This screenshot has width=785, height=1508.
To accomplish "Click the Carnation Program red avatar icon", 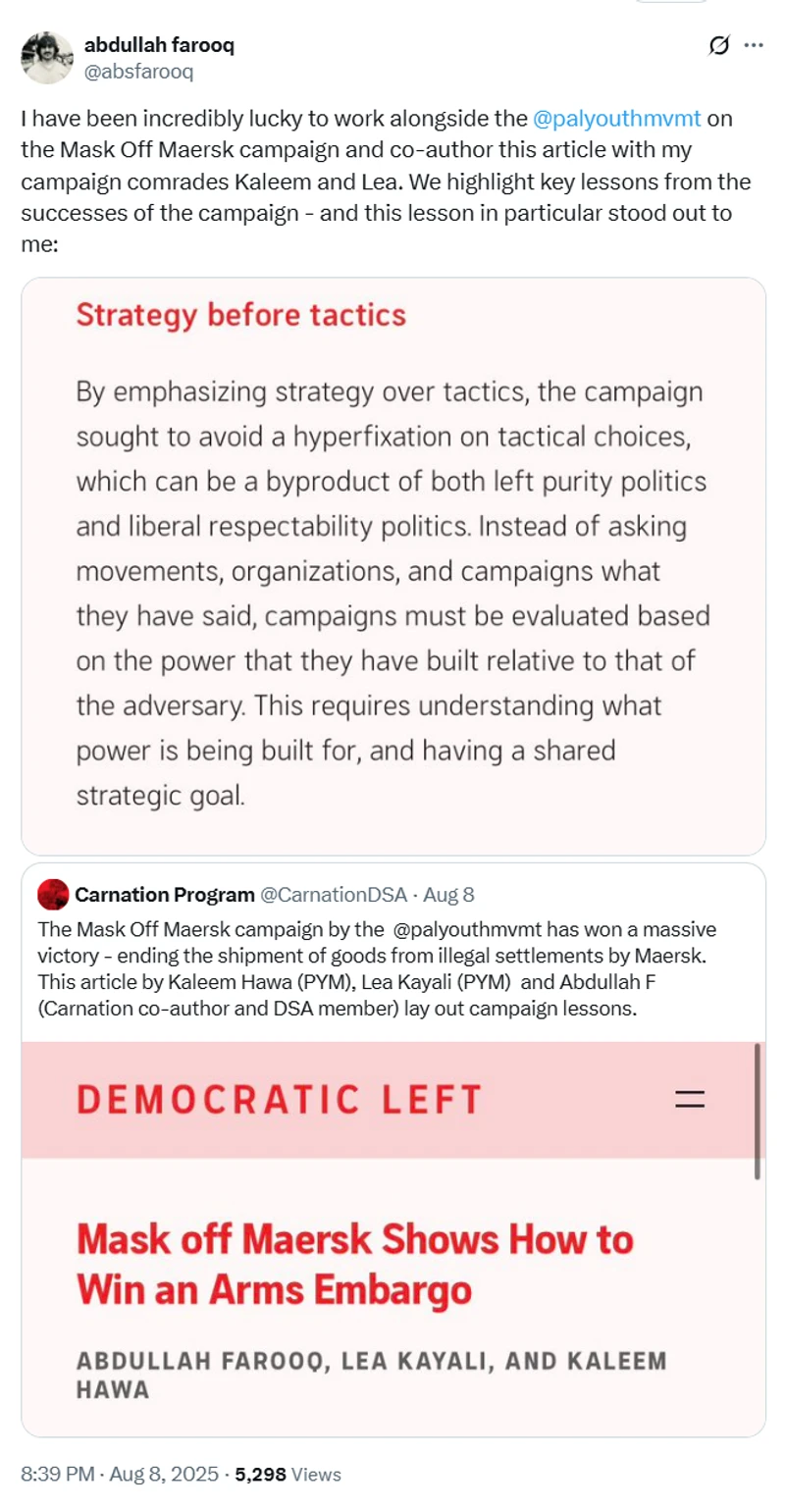I will [52, 894].
